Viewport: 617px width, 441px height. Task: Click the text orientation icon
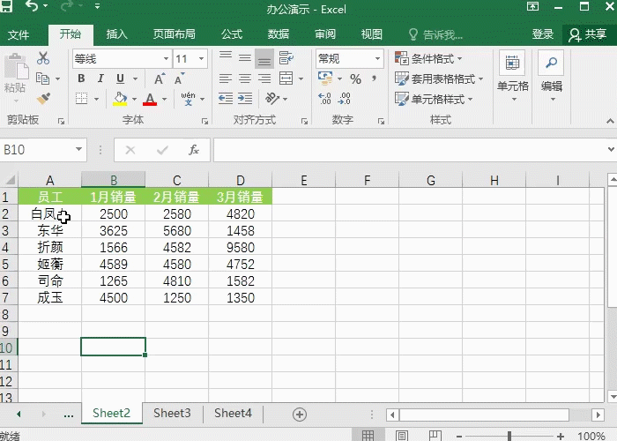[x=272, y=99]
